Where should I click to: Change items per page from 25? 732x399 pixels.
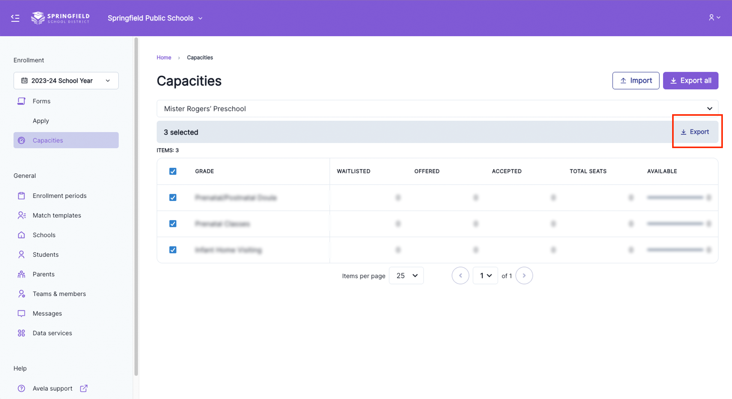[x=406, y=276]
